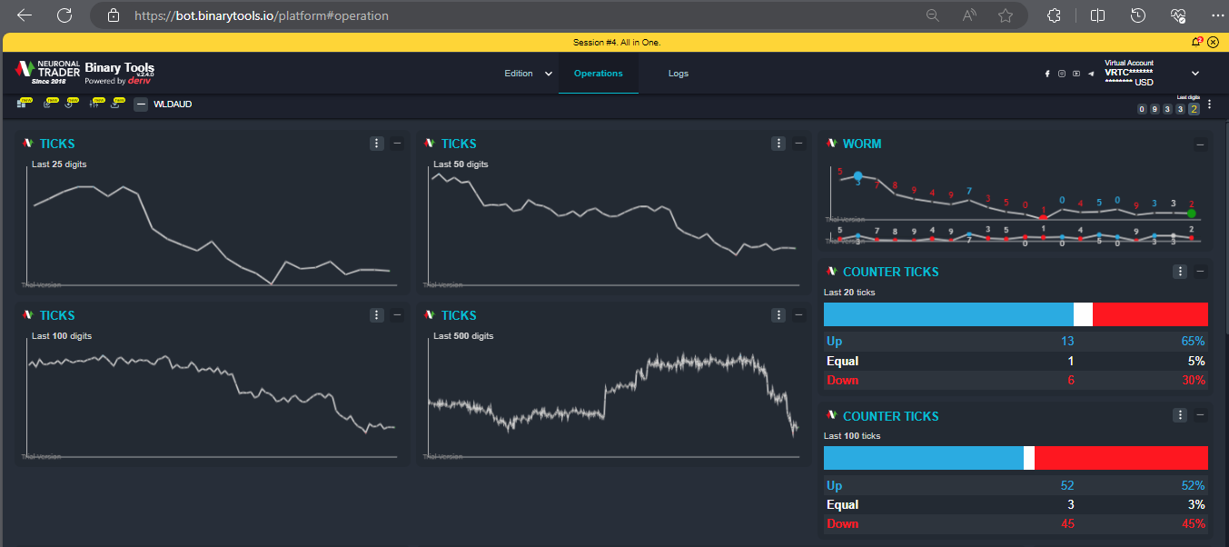Click the YouTube icon in the top bar

pos(1075,73)
